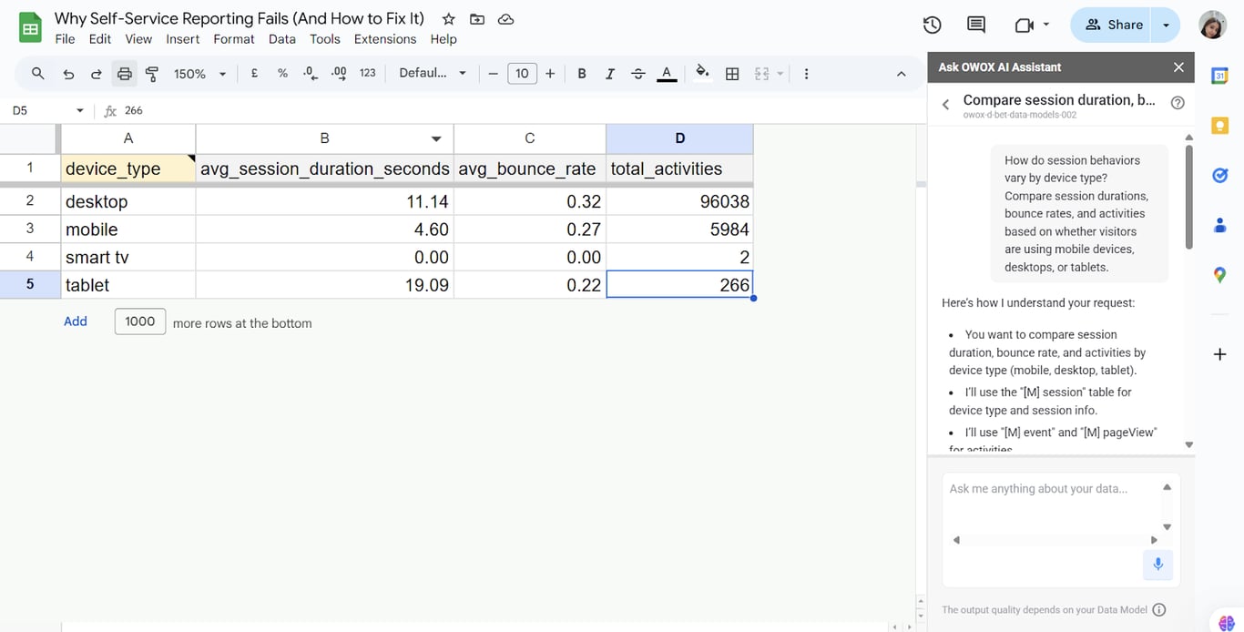Format as percent
The image size is (1244, 632).
(282, 74)
